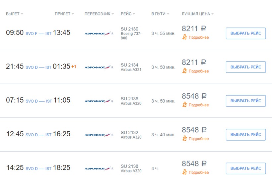This screenshot has width=272, height=179.
Task: Sort by ЛУЧШАЯ ЦЕНА price column
Action: click(x=198, y=14)
